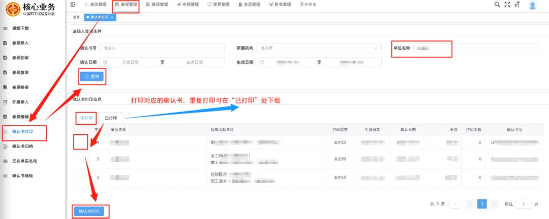Screen dimensions: 549x219
Task: Click the 查询 button
Action: coord(91,76)
